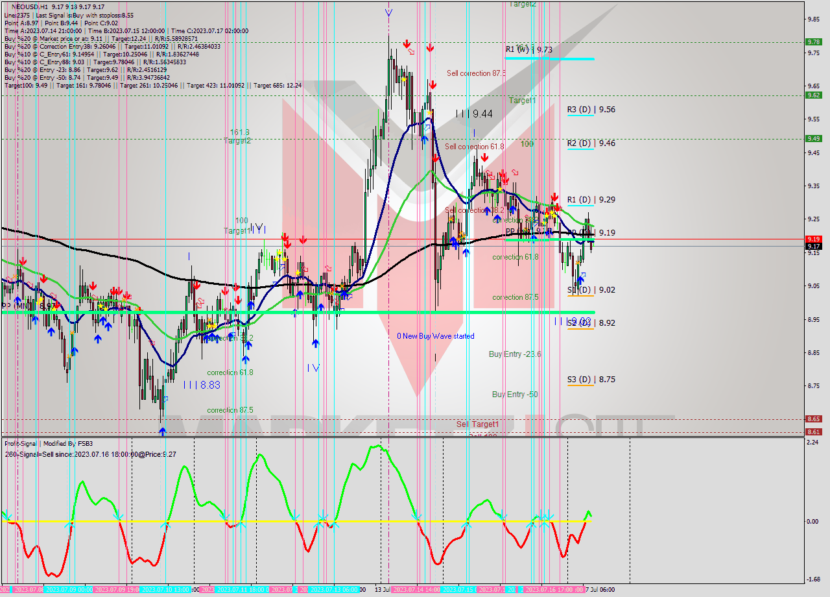Click the 8.75 value on price scale
The height and width of the screenshot is (597, 830).
(x=814, y=385)
